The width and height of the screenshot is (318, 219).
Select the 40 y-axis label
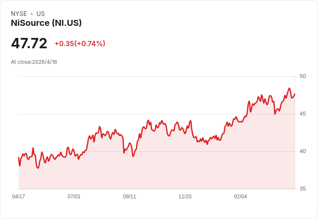[302, 151]
